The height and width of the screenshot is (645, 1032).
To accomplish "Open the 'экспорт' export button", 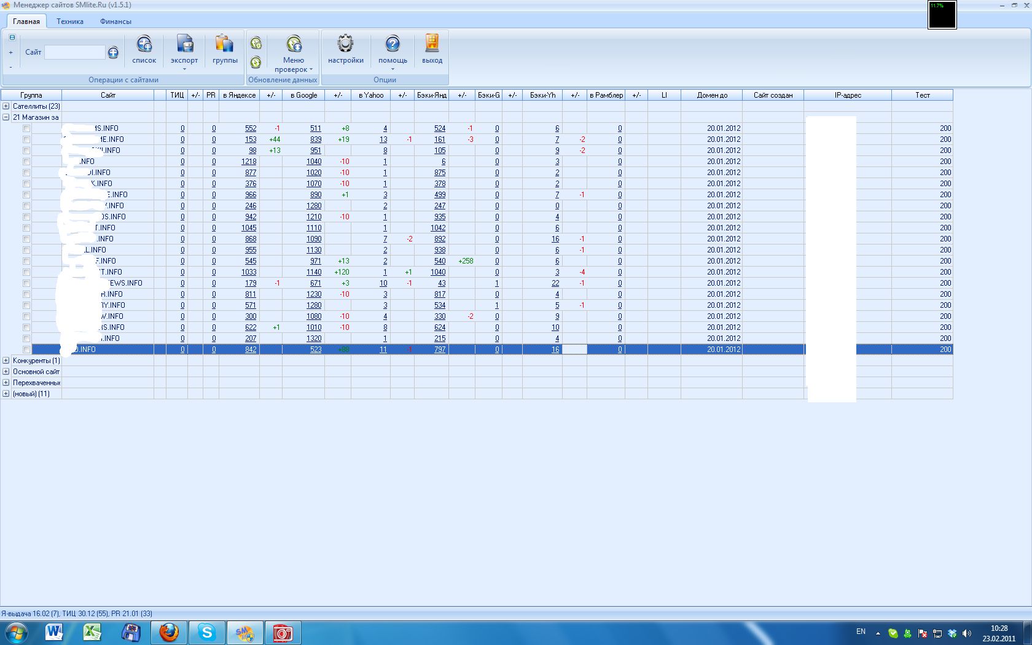I will pos(184,45).
